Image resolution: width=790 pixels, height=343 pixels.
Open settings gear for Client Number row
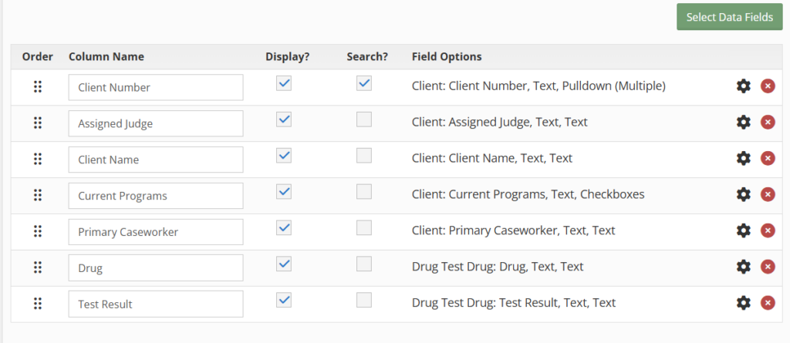[743, 86]
